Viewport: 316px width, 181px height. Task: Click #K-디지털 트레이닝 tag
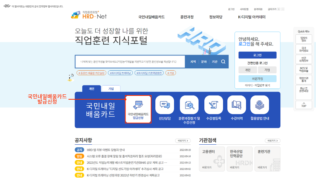pos(120,73)
